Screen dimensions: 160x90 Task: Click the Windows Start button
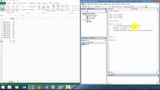tap(3, 87)
